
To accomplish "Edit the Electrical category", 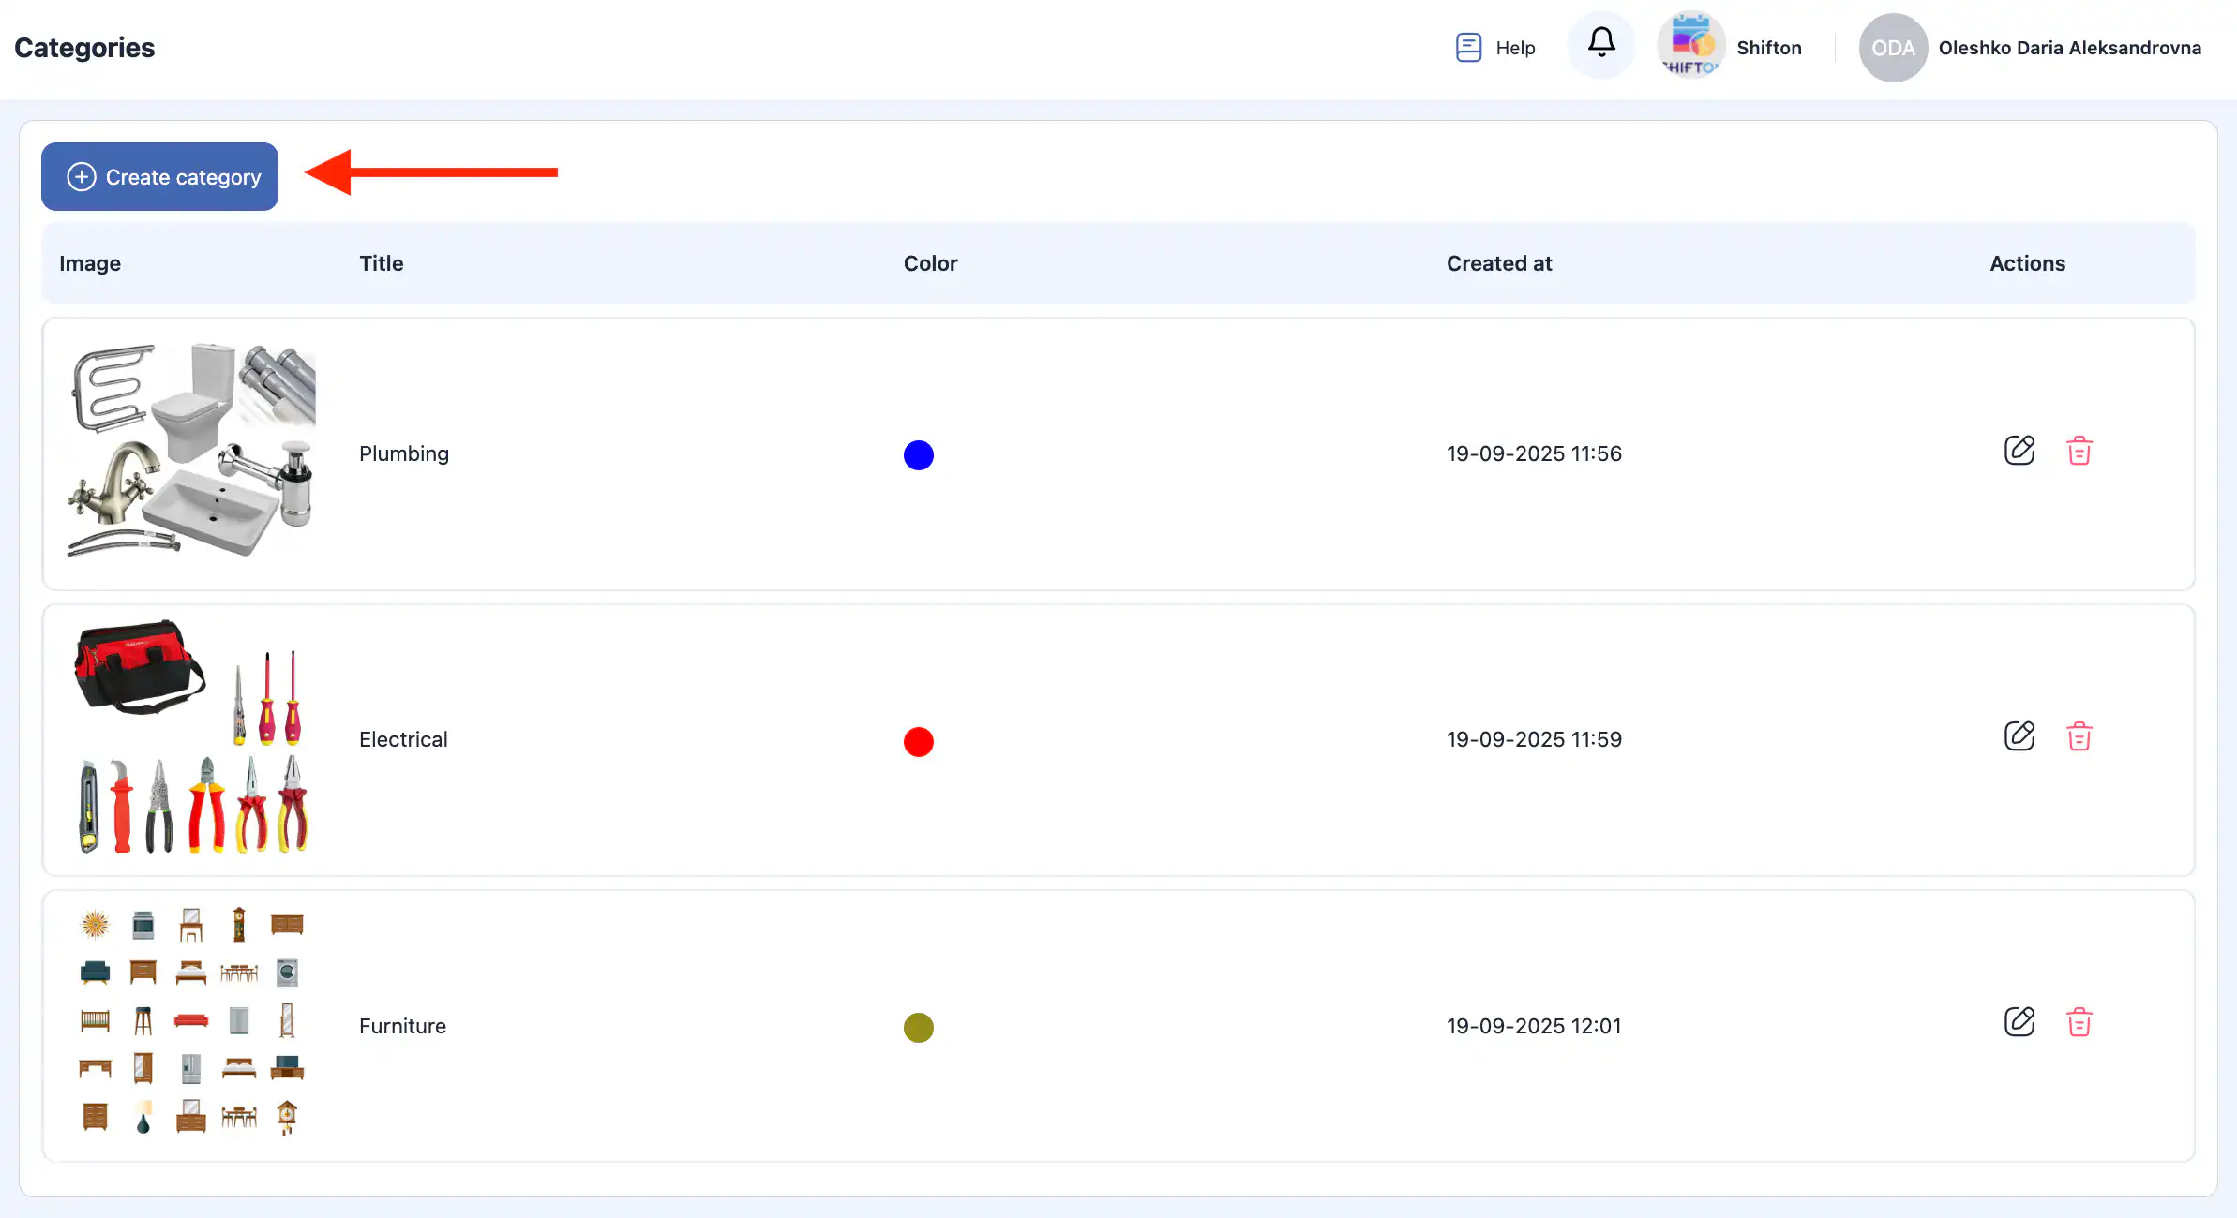I will pos(2019,736).
